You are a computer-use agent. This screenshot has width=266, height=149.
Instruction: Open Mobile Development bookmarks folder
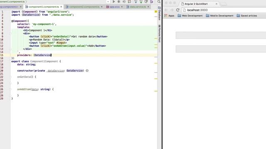pos(219,16)
